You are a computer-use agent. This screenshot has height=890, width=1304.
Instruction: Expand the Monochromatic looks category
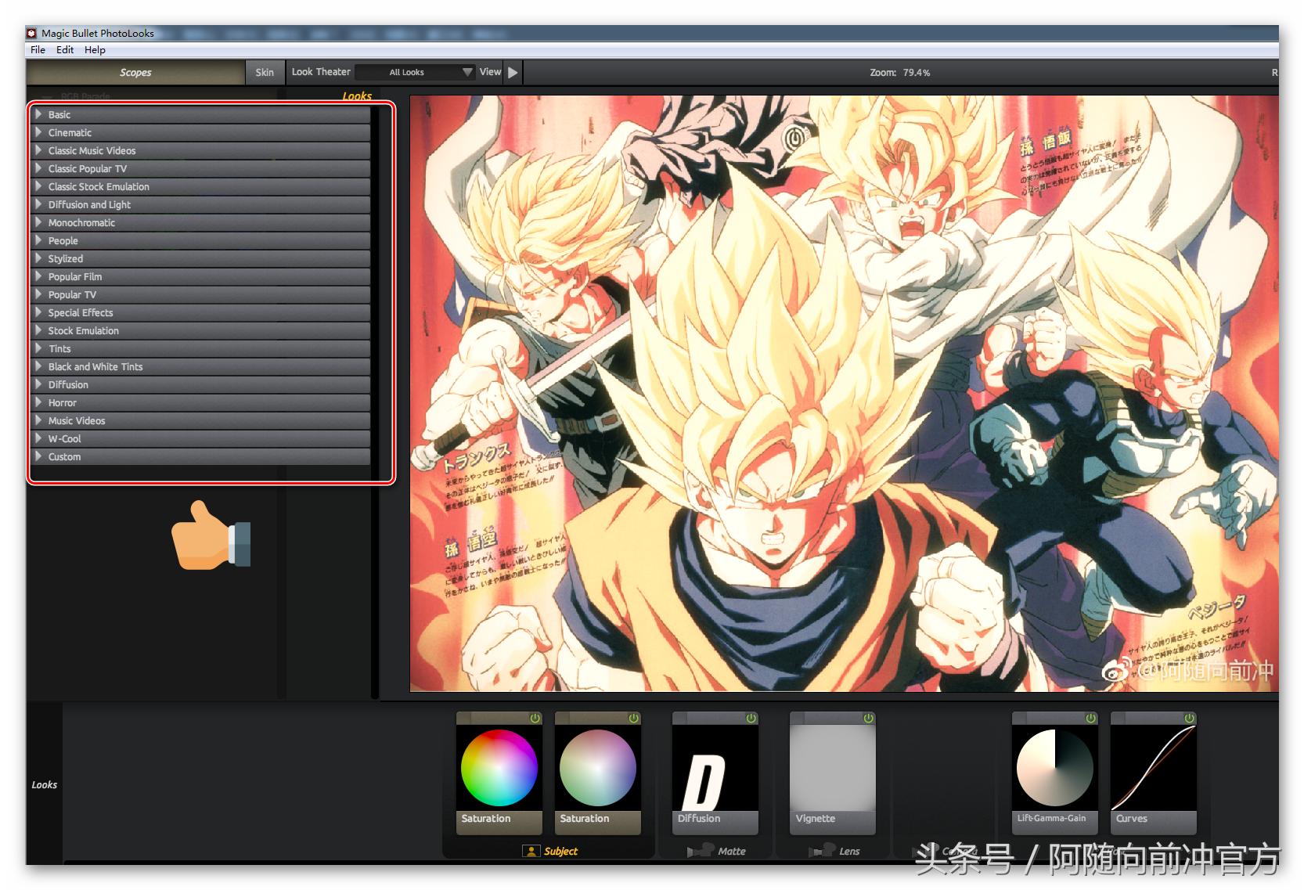(200, 222)
